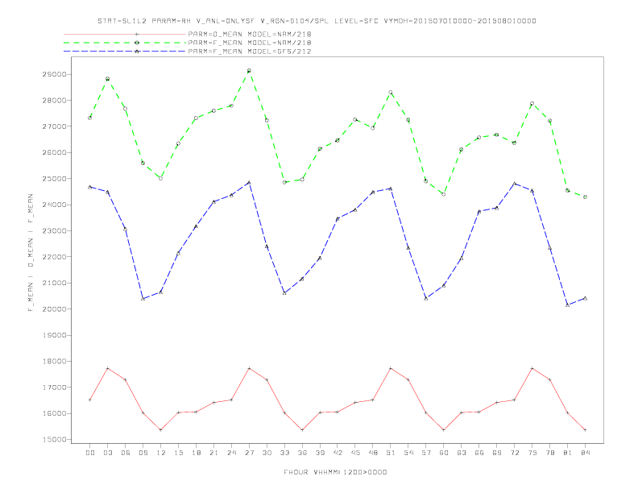Click the y-axis tick label 29000
Screen dimensions: 638x493
point(55,74)
